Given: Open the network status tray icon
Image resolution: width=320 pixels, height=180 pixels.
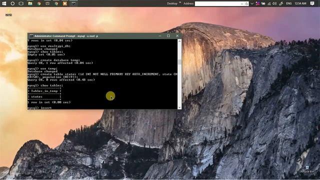Looking at the screenshot, I should click(269, 3).
